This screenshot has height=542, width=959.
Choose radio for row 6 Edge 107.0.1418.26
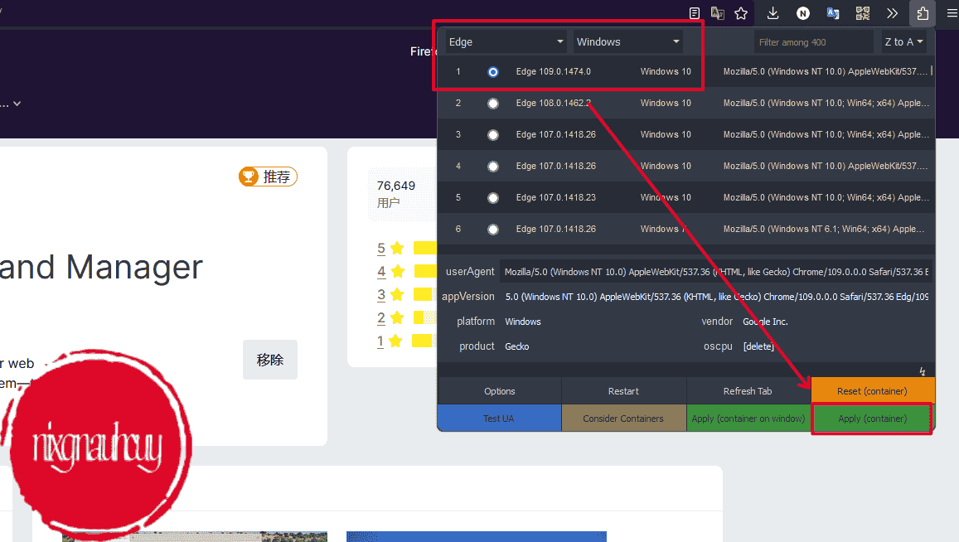tap(493, 230)
